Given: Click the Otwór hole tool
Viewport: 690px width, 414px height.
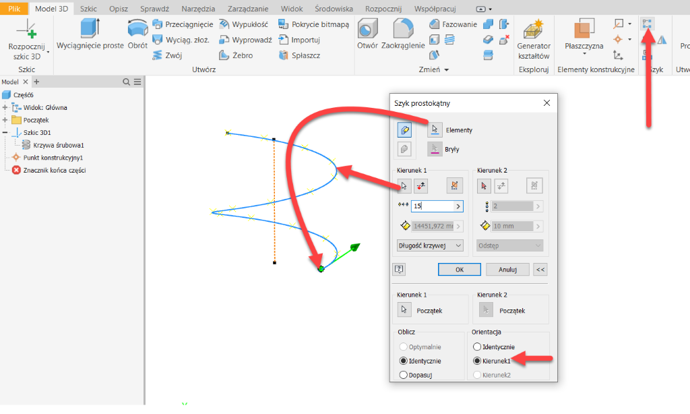Looking at the screenshot, I should coord(367,29).
